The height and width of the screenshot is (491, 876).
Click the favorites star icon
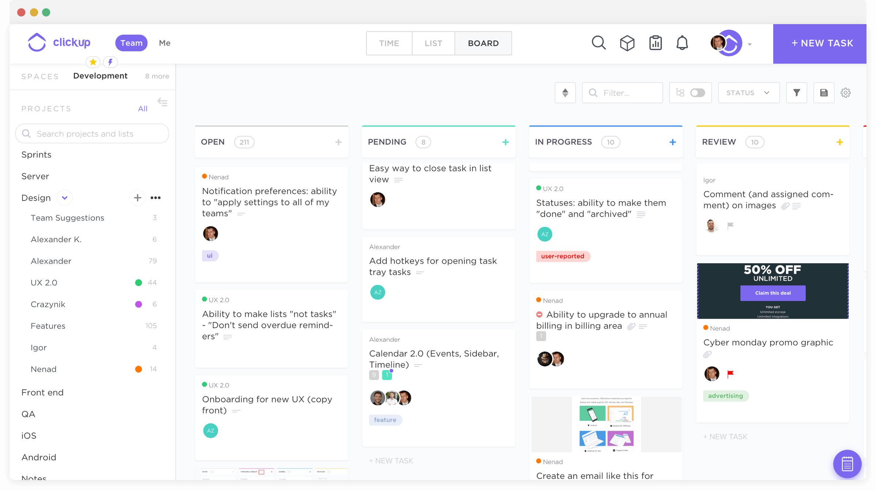coord(93,62)
